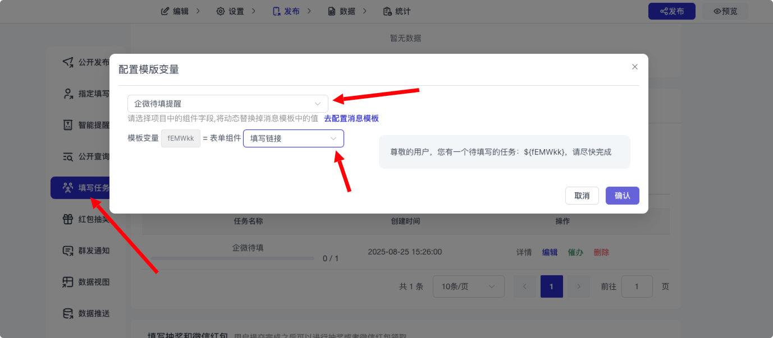Click 确认 in the dialog
773x338 pixels.
tap(623, 196)
